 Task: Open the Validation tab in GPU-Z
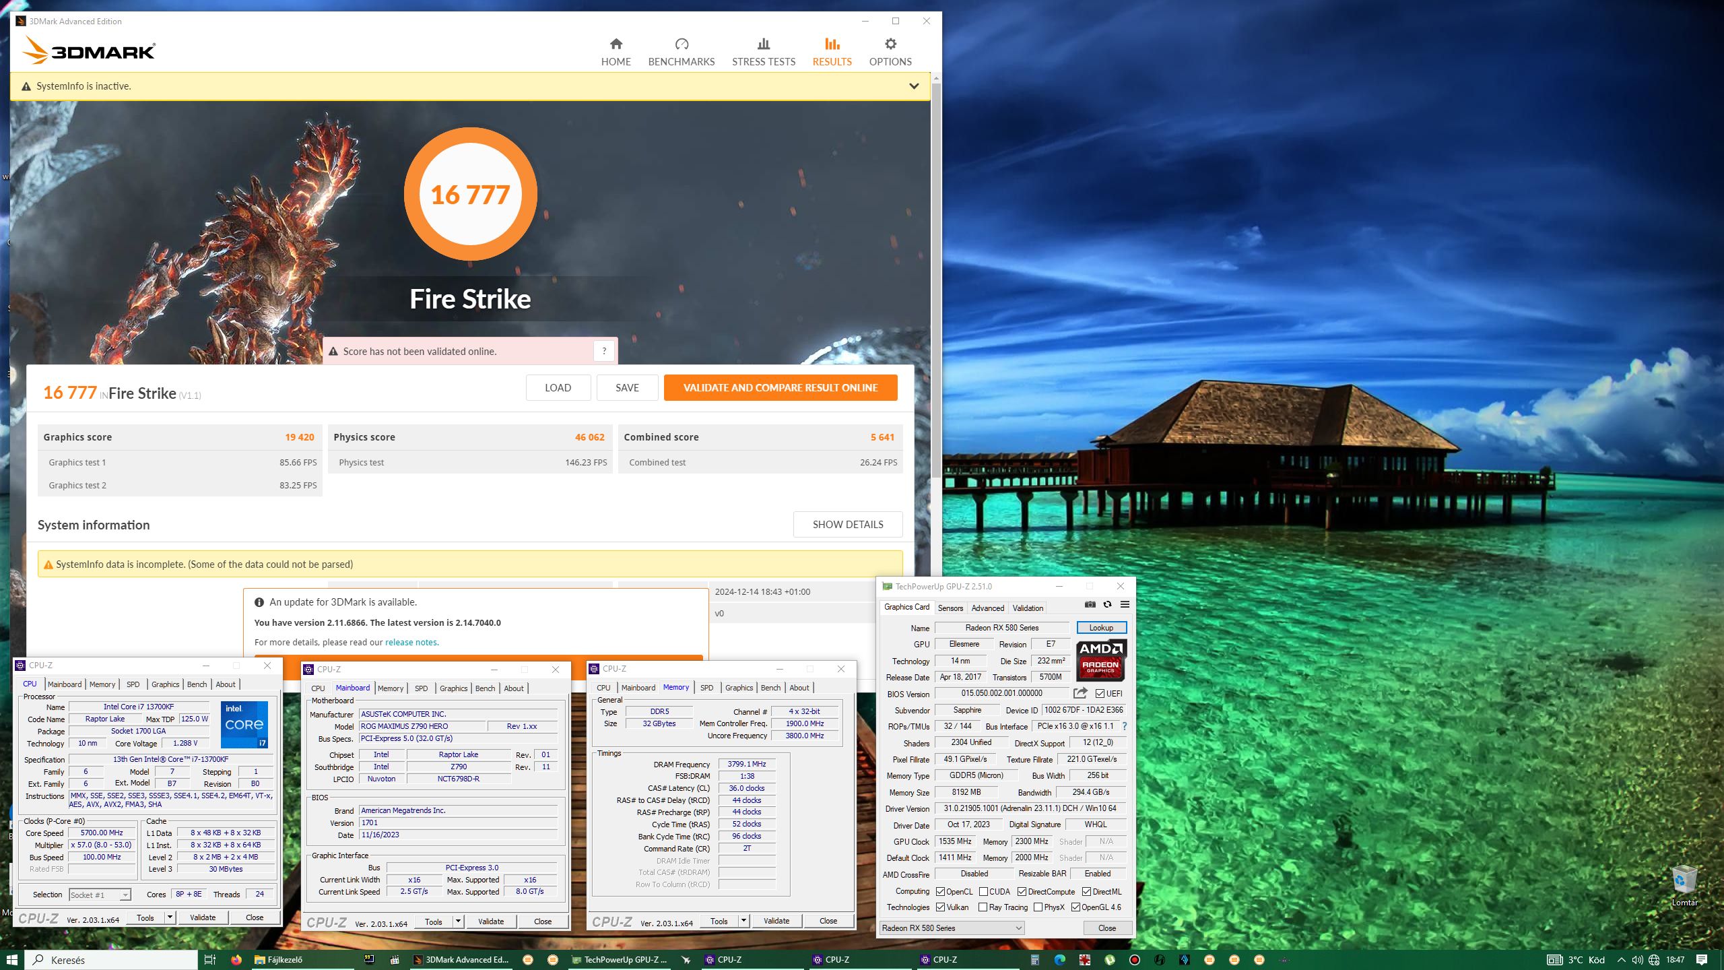coord(1028,608)
